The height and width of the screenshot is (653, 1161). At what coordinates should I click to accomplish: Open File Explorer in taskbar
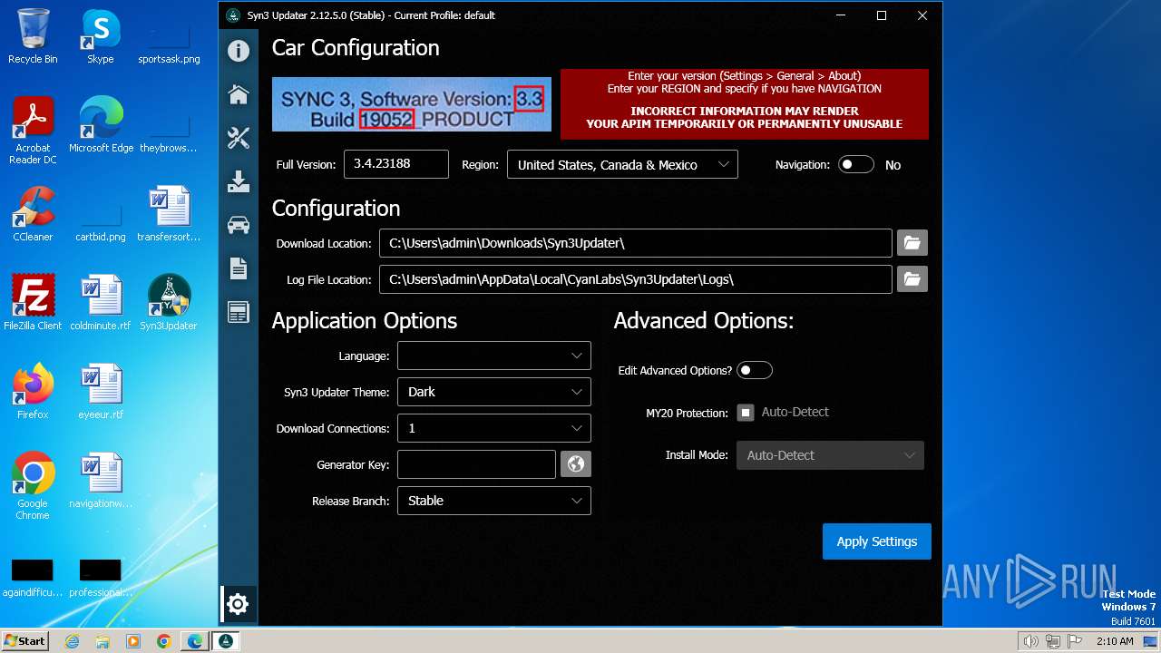click(x=102, y=641)
